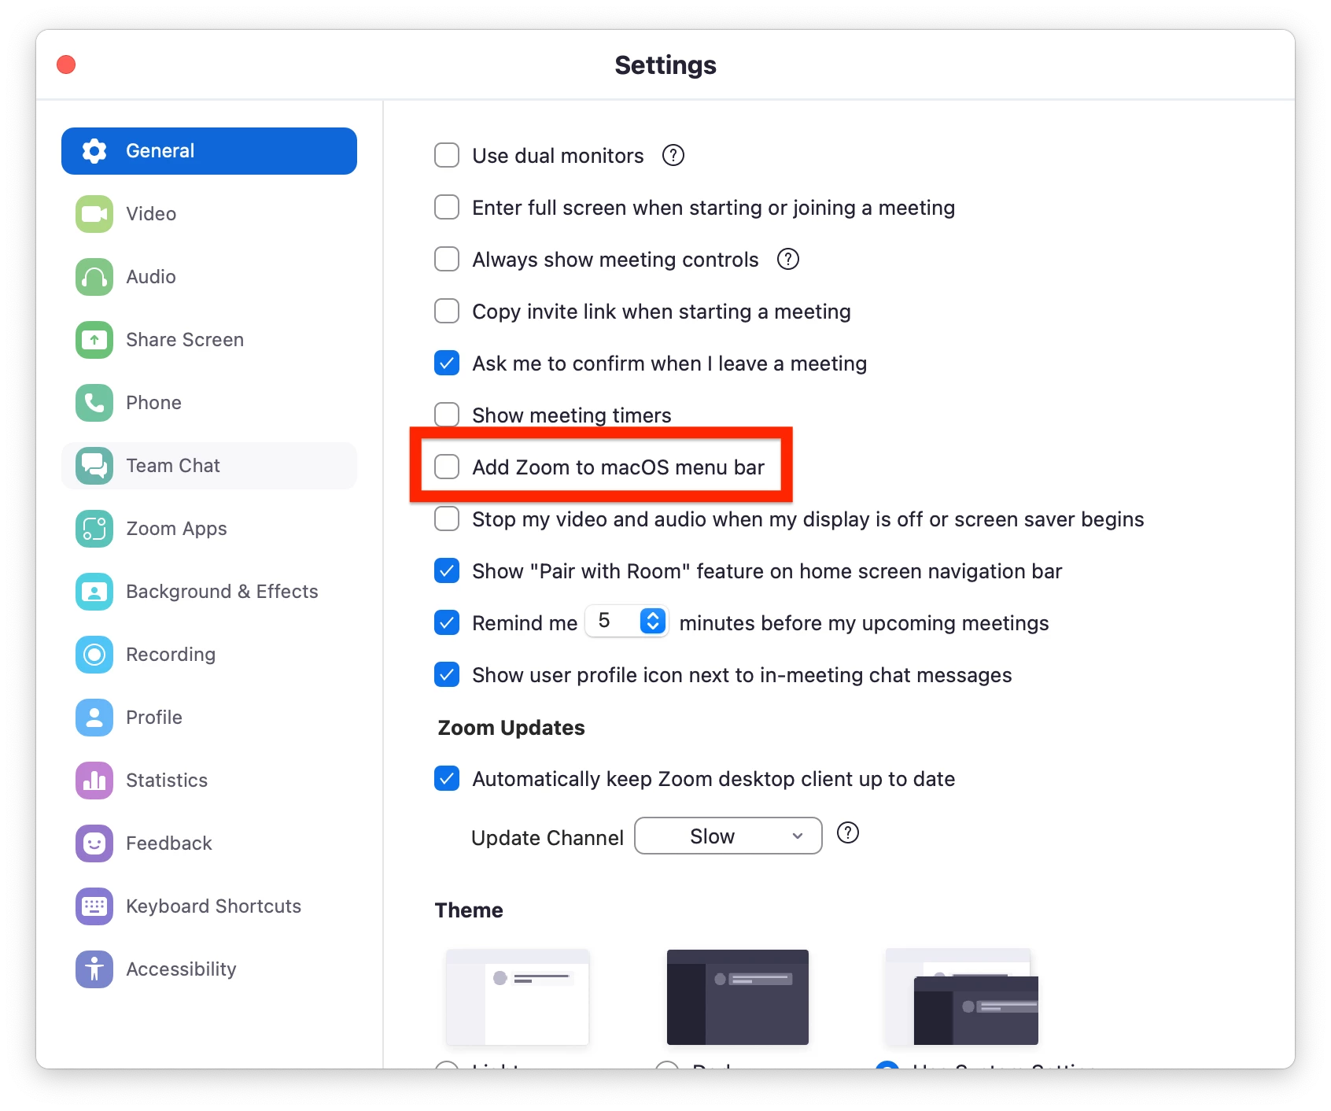1331x1111 pixels.
Task: Select the Use System Setting theme thumbnail
Action: tap(961, 997)
